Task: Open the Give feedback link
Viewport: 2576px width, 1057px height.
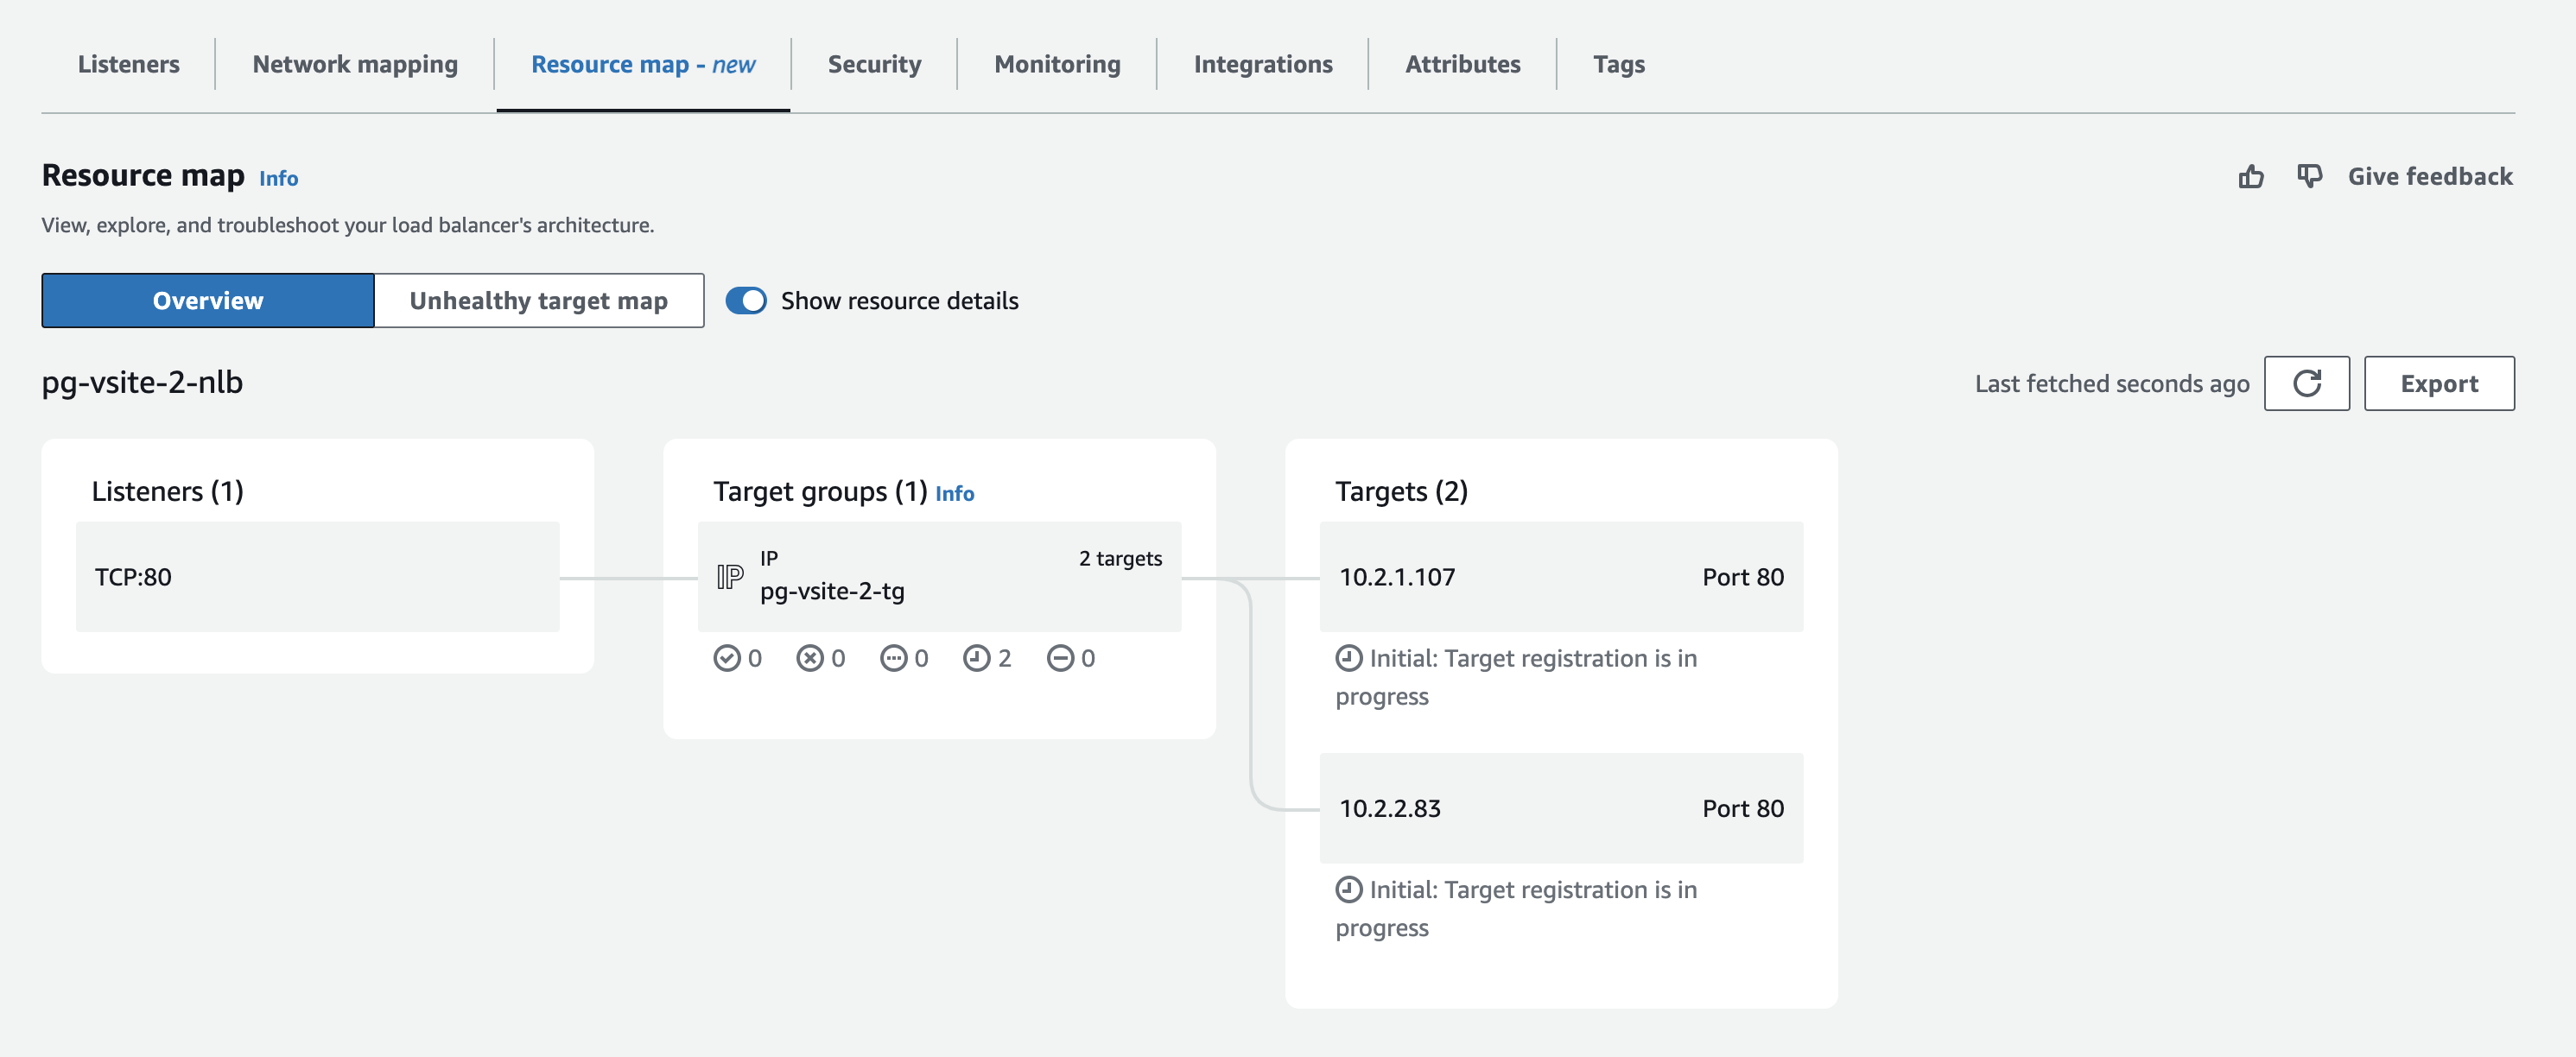Action: (x=2430, y=176)
